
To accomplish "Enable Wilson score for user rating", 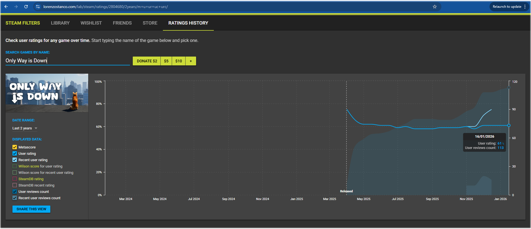I will click(15, 166).
